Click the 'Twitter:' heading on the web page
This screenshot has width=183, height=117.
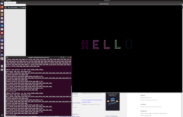click(x=143, y=95)
